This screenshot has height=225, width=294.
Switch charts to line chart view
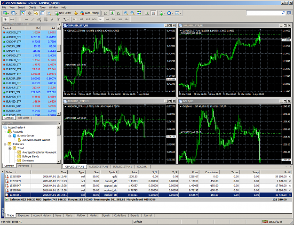click(x=119, y=13)
